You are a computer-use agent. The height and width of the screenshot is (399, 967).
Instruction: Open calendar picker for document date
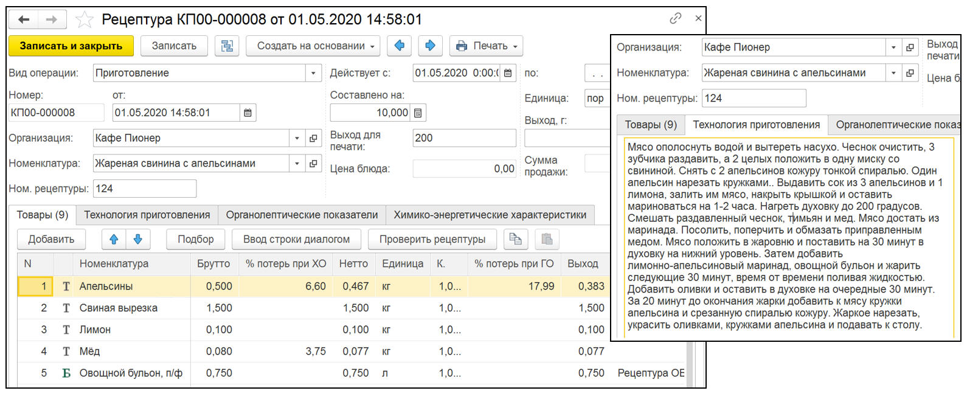coord(248,113)
